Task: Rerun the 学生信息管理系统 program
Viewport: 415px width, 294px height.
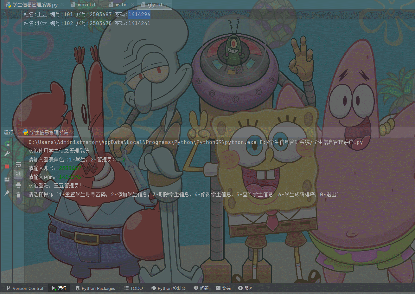Action: pos(7,144)
